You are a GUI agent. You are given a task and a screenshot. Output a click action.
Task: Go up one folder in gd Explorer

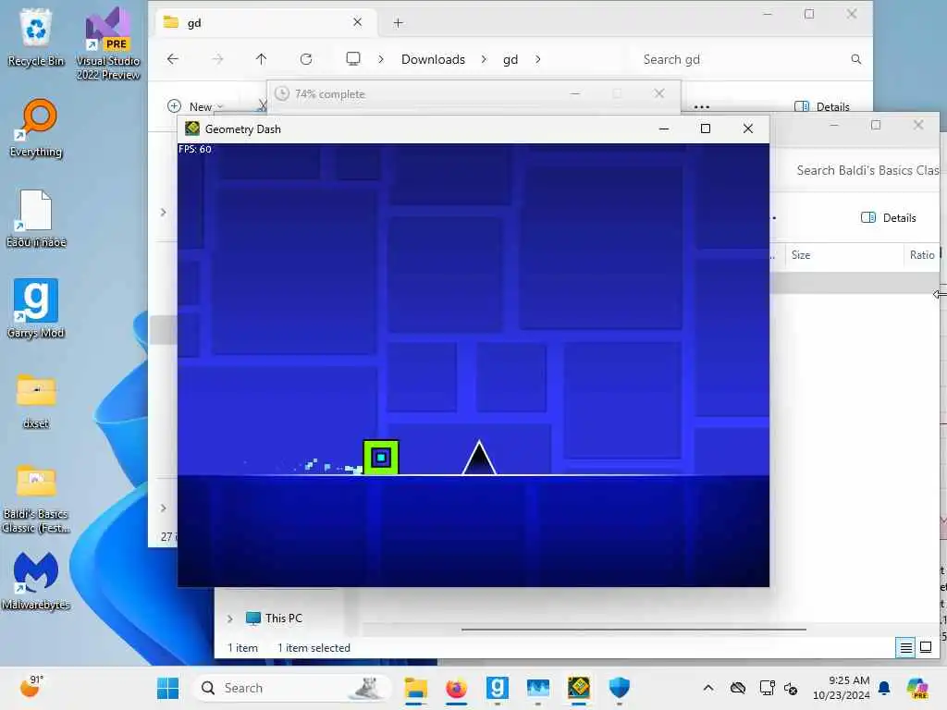pyautogui.click(x=261, y=58)
